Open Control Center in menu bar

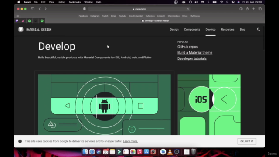233,2
